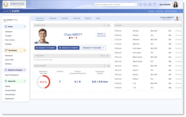Open Medical in the sidebar
Image resolution: width=186 pixels, height=117 pixels.
(x=7, y=86)
